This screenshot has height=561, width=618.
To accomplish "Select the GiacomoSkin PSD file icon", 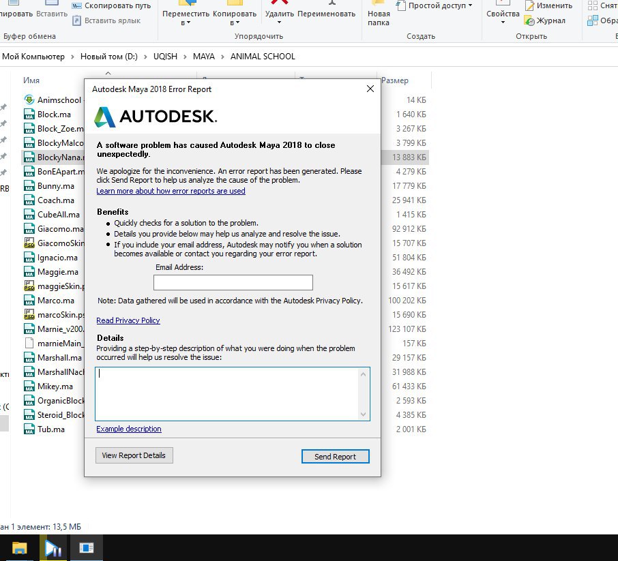I will coord(29,243).
